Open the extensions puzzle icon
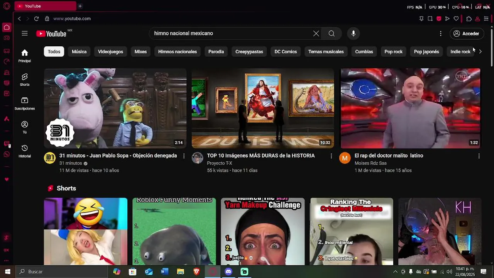Screen dimensions: 494x278 (469, 19)
